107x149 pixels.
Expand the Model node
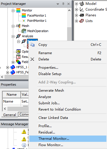pyautogui.click(x=76, y=4)
